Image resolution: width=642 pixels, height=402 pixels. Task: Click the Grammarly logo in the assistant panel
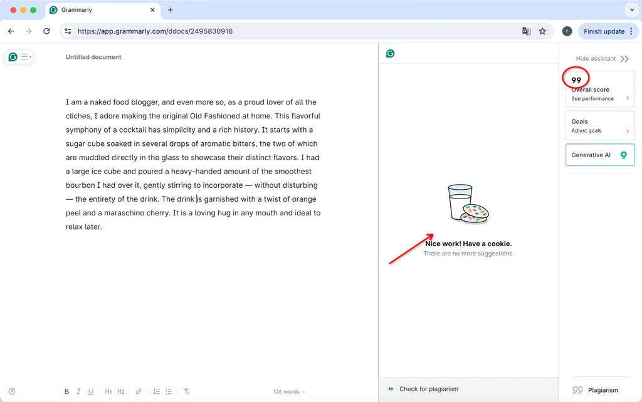[390, 54]
